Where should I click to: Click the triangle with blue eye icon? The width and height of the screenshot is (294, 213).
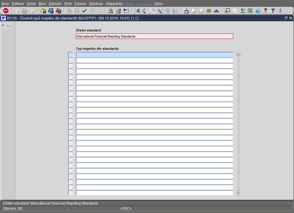tap(216, 11)
